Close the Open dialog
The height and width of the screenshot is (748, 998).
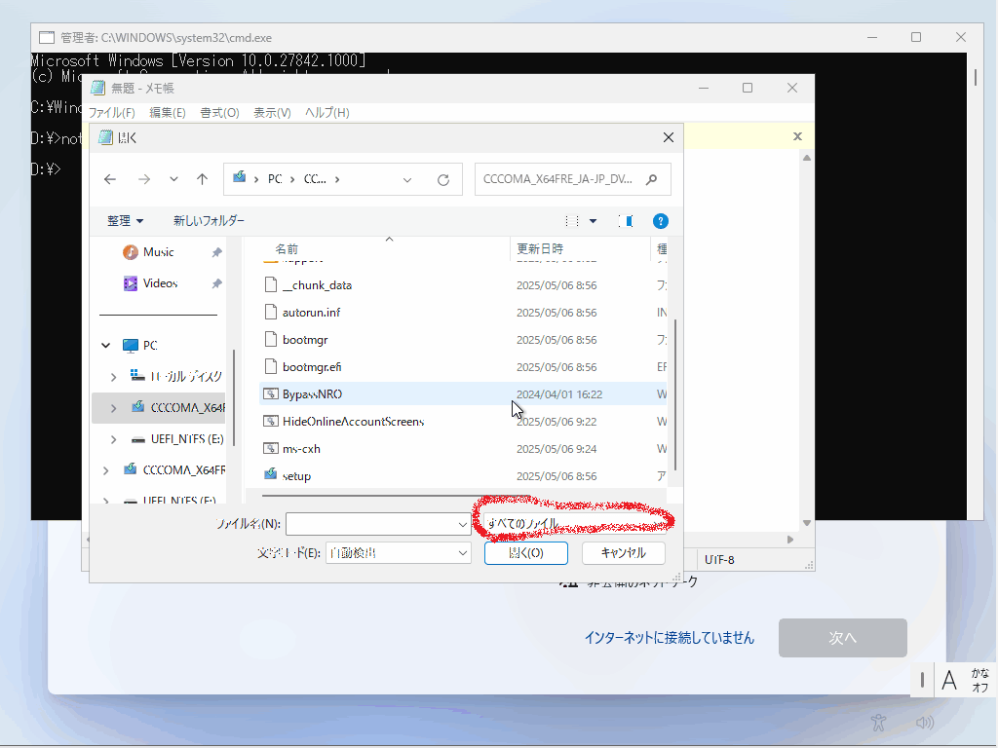click(669, 137)
